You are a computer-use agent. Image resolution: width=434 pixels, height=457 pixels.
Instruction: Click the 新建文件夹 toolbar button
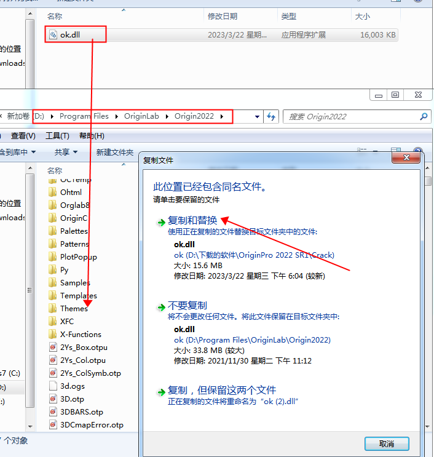[115, 152]
